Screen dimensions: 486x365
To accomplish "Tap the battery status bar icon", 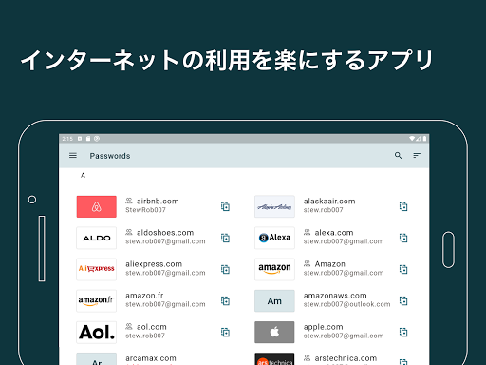I will click(x=424, y=139).
